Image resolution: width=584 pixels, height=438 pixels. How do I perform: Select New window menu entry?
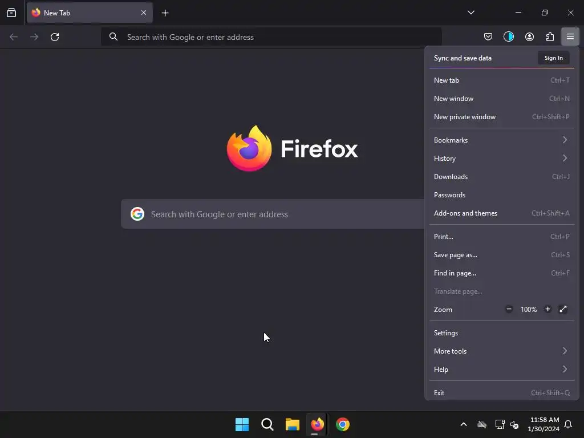[x=502, y=98]
